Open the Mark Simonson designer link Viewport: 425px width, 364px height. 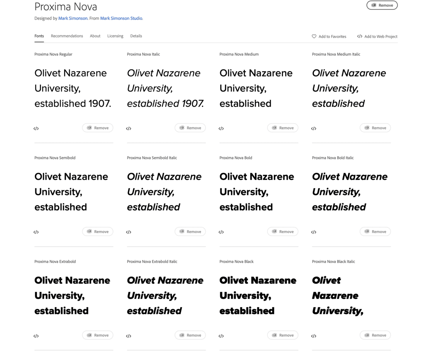[73, 18]
